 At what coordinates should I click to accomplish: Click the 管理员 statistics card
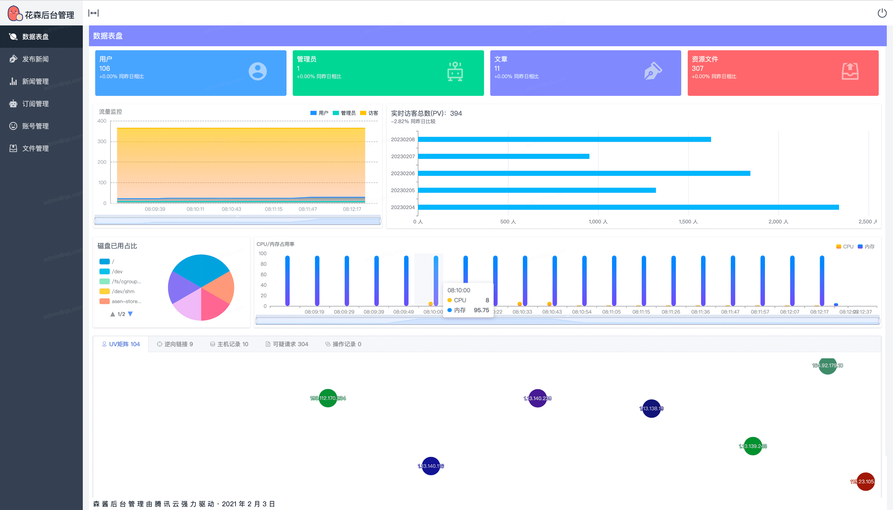(388, 73)
